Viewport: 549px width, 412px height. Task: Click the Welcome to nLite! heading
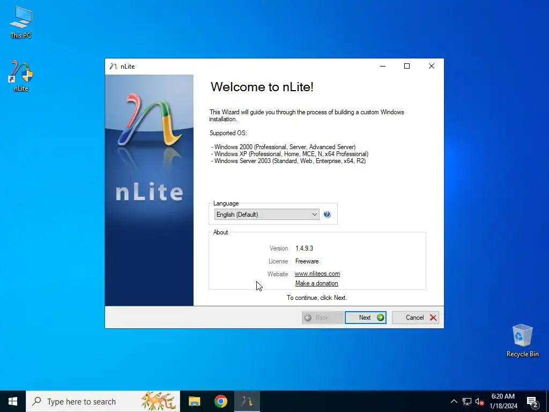pos(262,87)
